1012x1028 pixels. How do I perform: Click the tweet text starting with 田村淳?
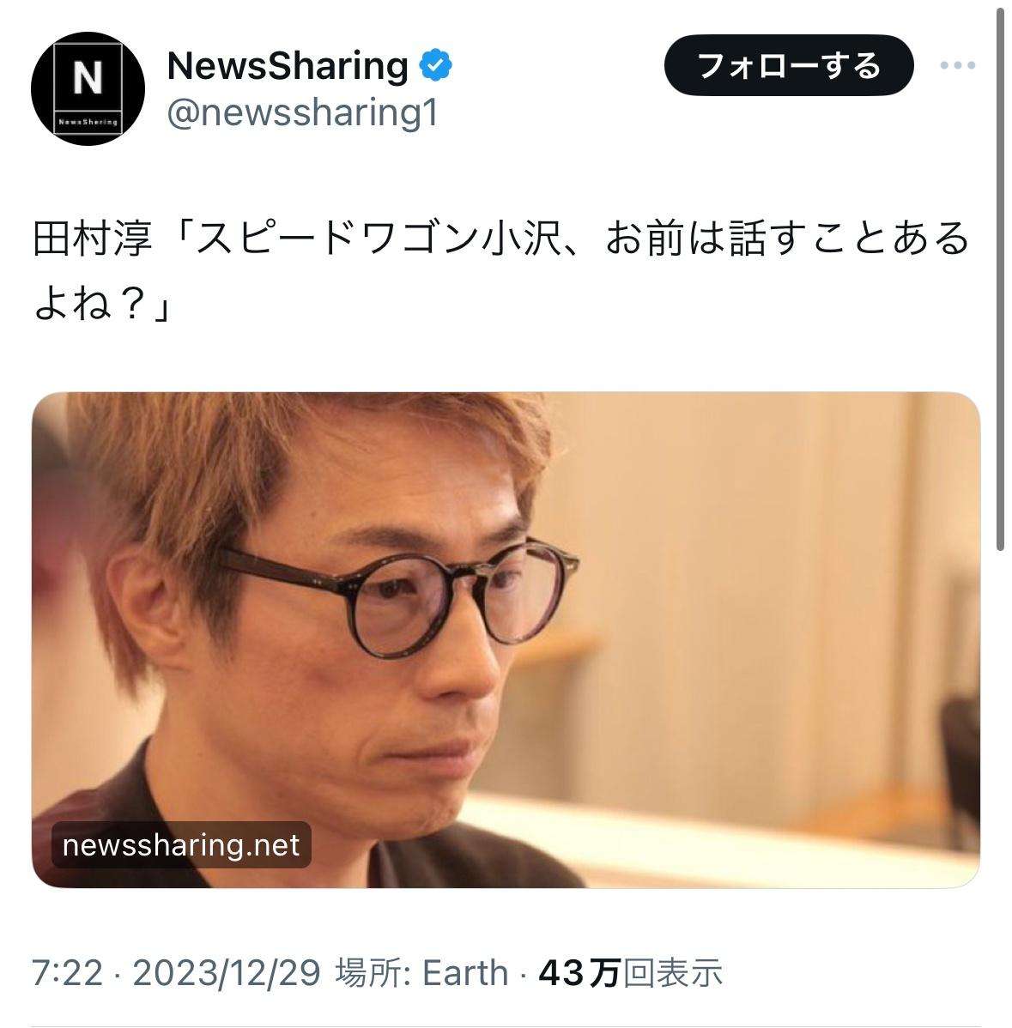tap(501, 270)
